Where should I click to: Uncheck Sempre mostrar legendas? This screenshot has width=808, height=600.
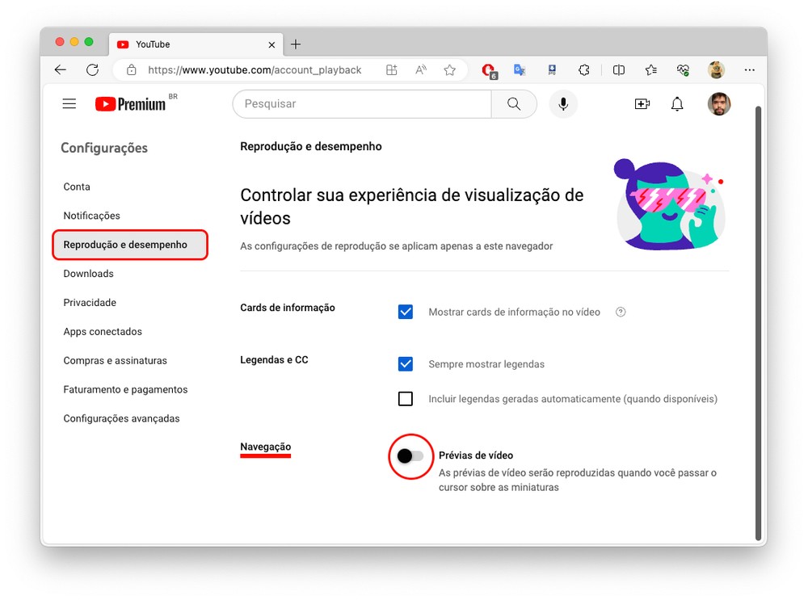pyautogui.click(x=406, y=364)
